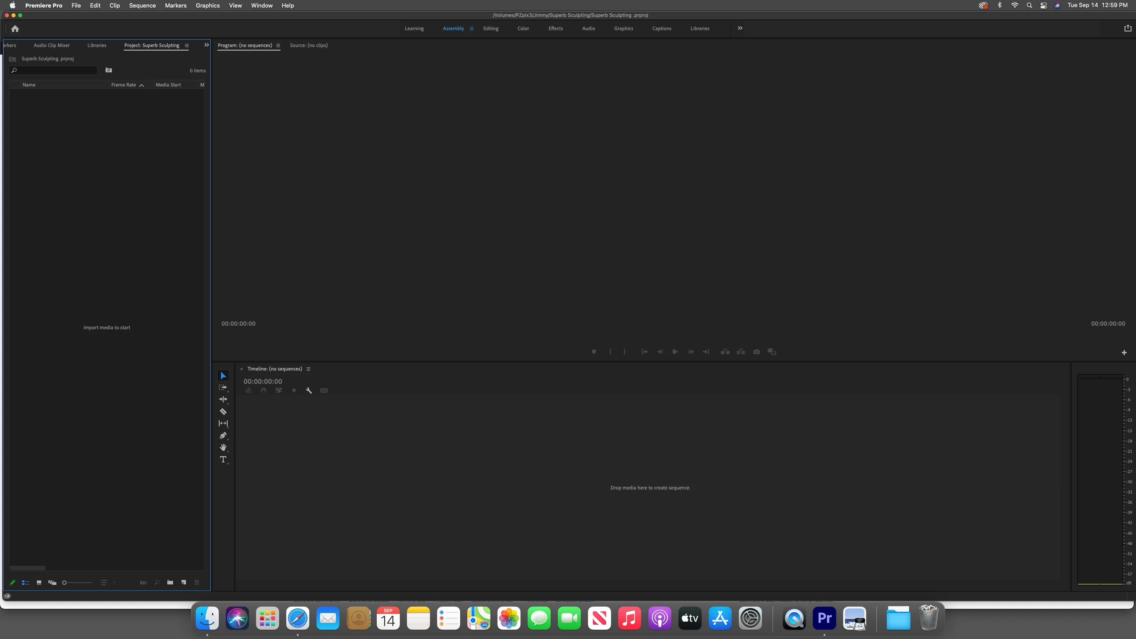The width and height of the screenshot is (1136, 639).
Task: Switch to the Editing workspace tab
Action: click(x=490, y=28)
